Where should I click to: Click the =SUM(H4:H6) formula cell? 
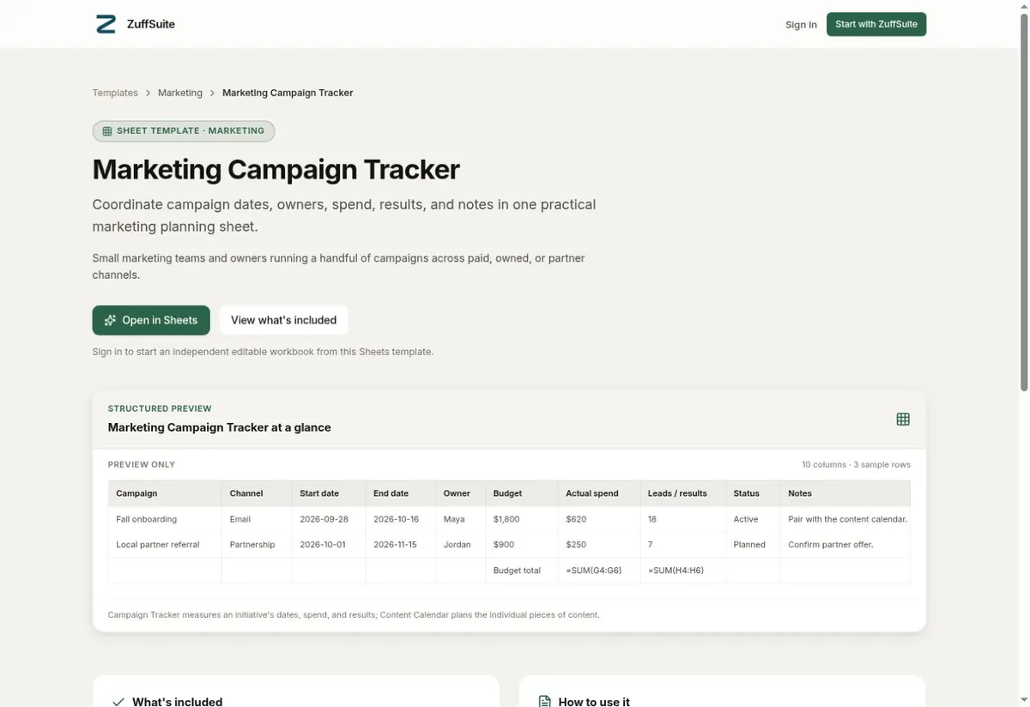pos(682,571)
